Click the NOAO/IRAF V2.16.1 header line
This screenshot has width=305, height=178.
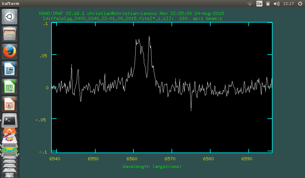[131, 13]
